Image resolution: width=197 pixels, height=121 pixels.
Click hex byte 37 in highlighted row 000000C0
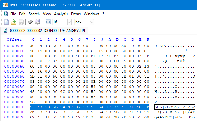[78, 107]
